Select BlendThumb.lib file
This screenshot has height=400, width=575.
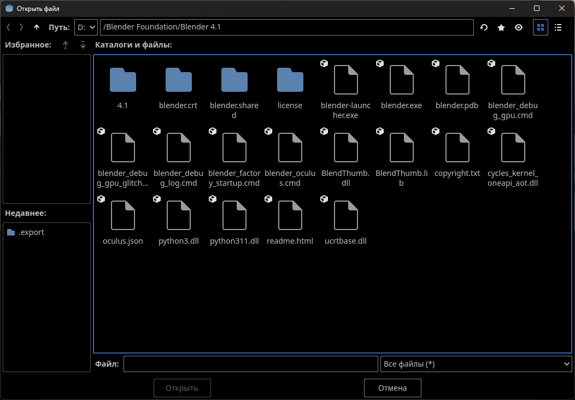[402, 157]
